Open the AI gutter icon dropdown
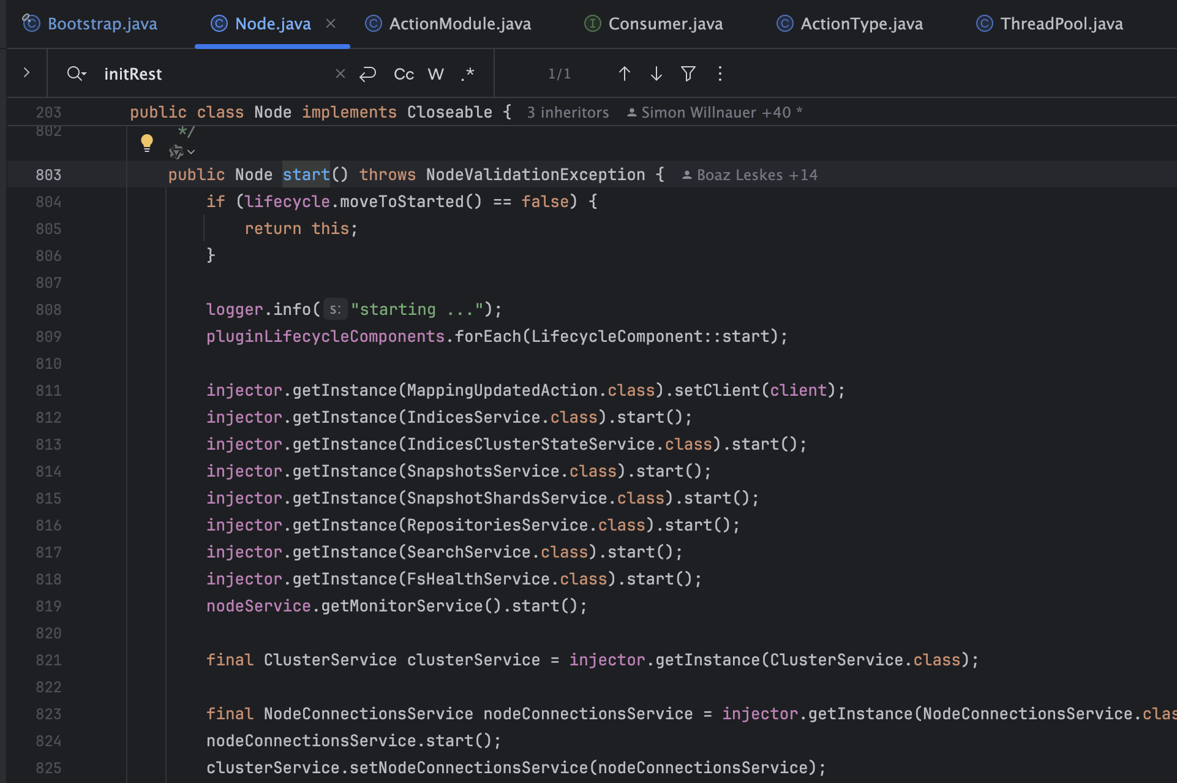The width and height of the screenshot is (1177, 783). 182,151
